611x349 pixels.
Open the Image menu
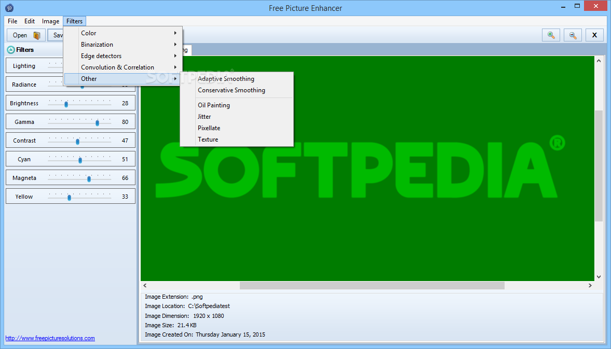pyautogui.click(x=51, y=21)
